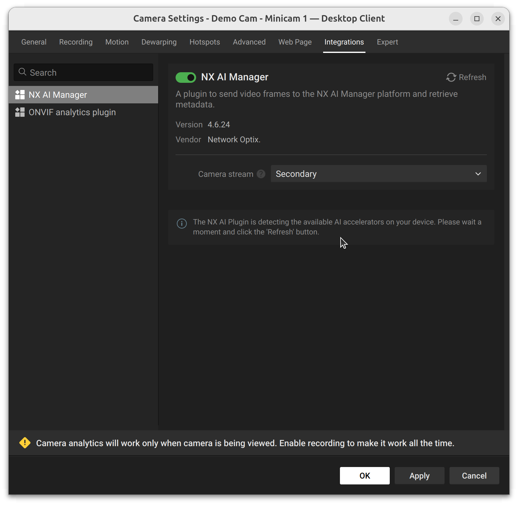The height and width of the screenshot is (505, 518).
Task: Open the Camera stream dropdown
Action: pyautogui.click(x=378, y=174)
